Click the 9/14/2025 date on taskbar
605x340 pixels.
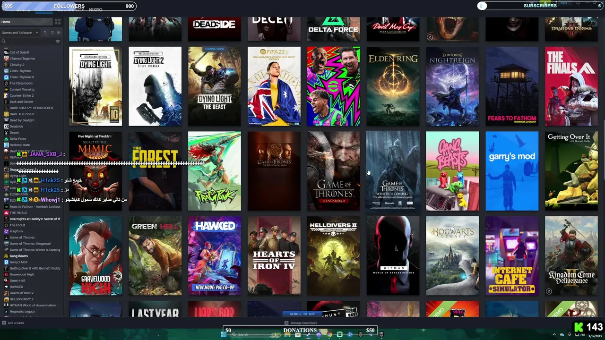coord(595,336)
